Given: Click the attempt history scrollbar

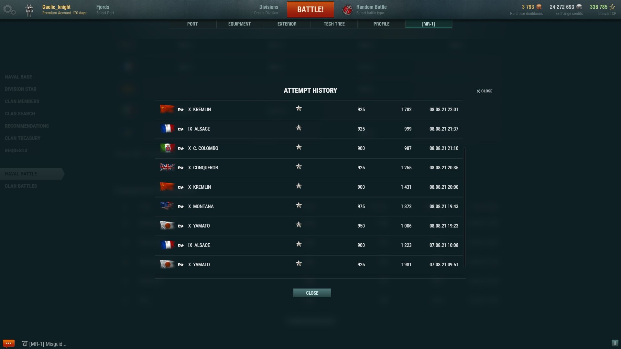Looking at the screenshot, I should pyautogui.click(x=464, y=207).
